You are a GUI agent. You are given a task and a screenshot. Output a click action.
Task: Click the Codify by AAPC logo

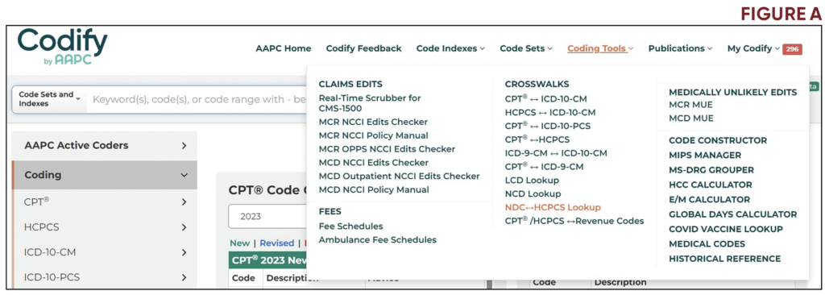(62, 47)
